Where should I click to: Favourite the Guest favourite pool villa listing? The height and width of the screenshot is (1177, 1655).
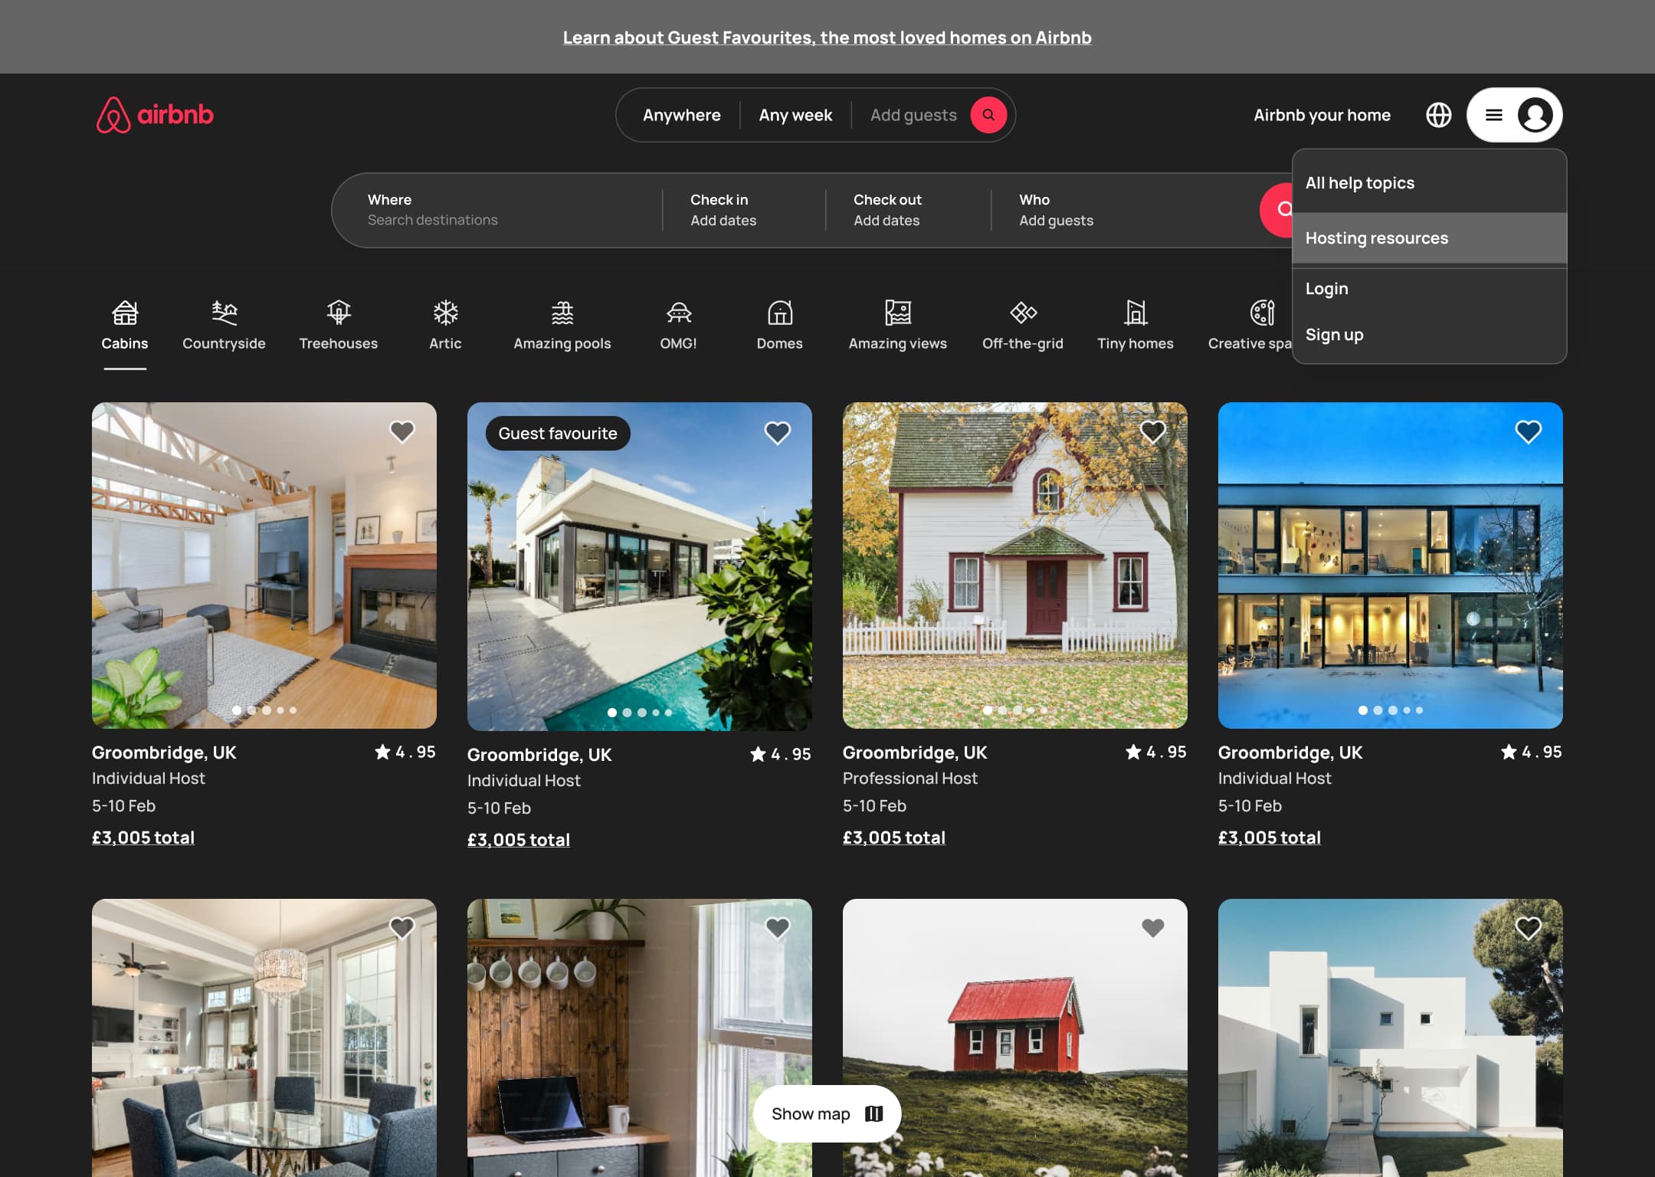pyautogui.click(x=777, y=433)
